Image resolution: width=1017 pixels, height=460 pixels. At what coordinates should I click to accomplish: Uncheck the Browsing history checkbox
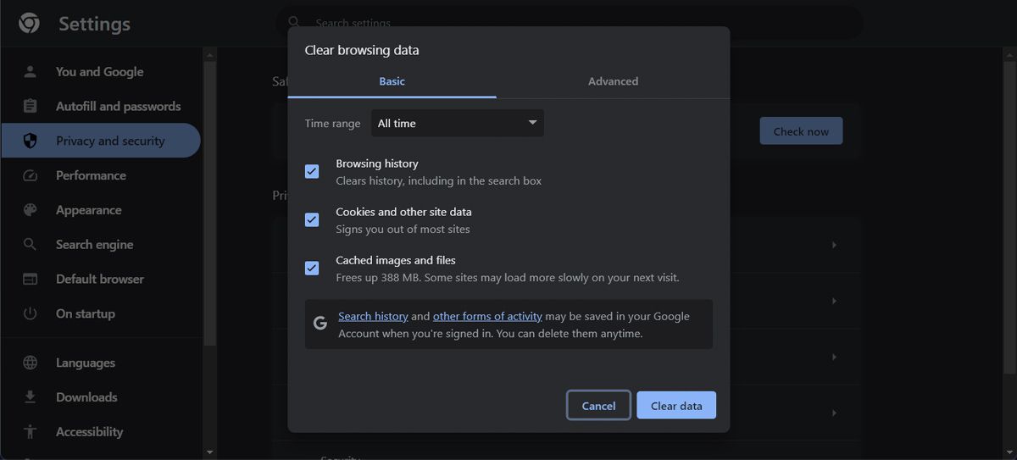pyautogui.click(x=312, y=171)
